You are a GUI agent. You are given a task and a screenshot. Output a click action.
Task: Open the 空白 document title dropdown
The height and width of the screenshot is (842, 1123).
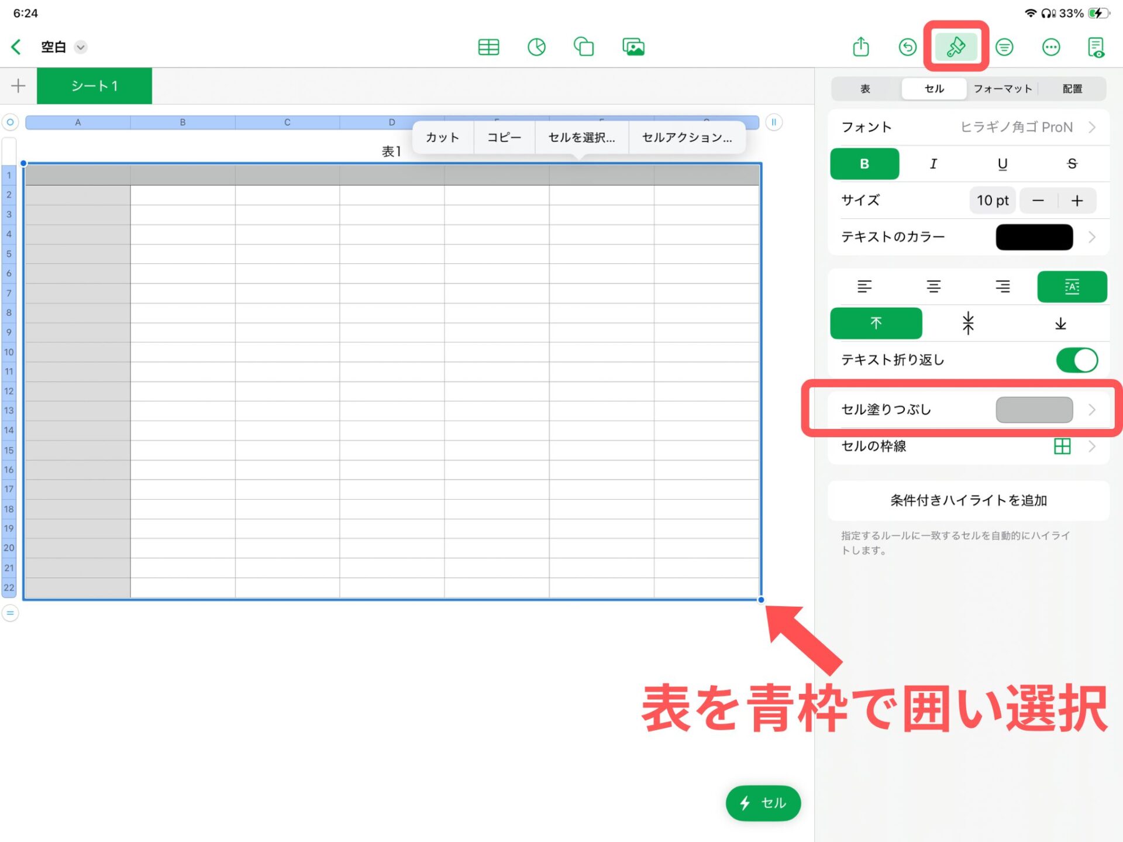tap(80, 47)
